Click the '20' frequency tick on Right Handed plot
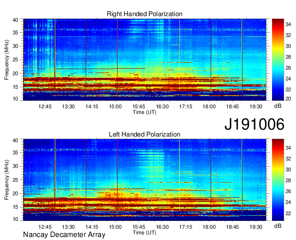 tap(15, 73)
